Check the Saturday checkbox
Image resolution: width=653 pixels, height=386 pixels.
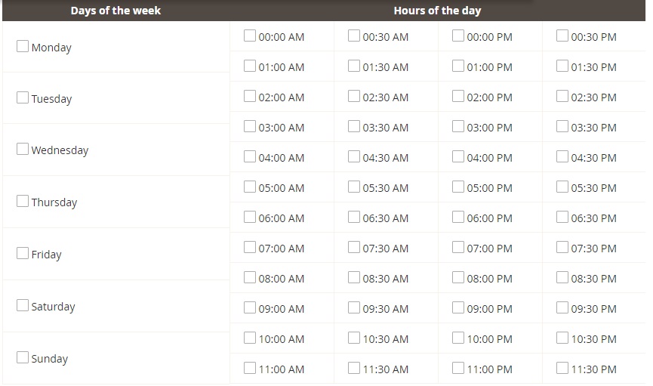click(23, 305)
